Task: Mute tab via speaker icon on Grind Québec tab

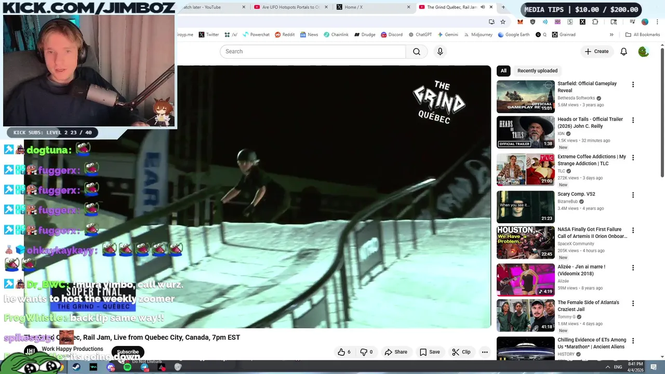Action: tap(483, 7)
